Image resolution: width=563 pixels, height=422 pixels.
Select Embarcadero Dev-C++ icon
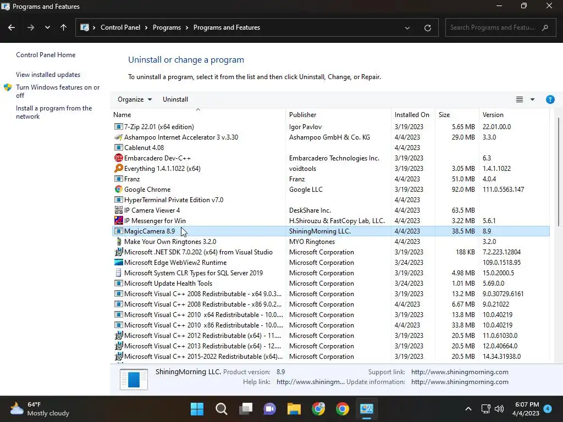coord(119,158)
